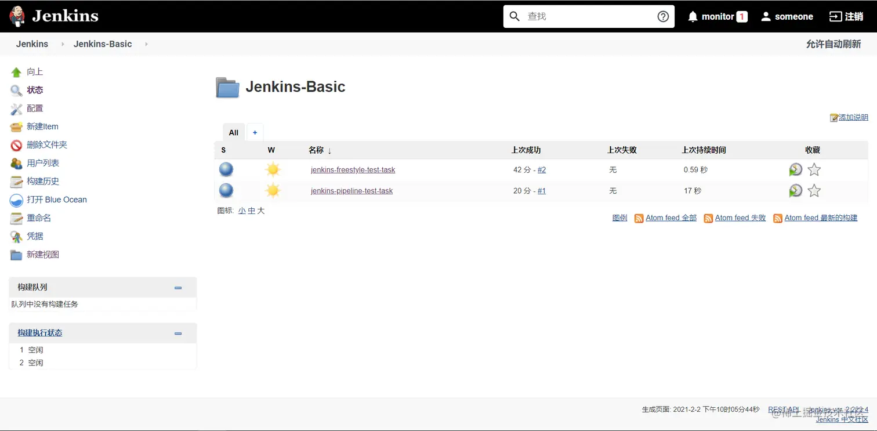Click the 凭据 keys icon
The width and height of the screenshot is (877, 431).
pyautogui.click(x=16, y=237)
